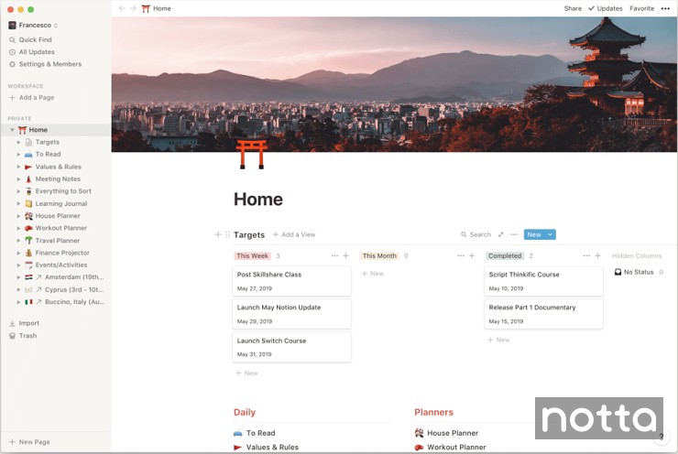Click the forward navigation arrow
678x454 pixels.
click(133, 8)
